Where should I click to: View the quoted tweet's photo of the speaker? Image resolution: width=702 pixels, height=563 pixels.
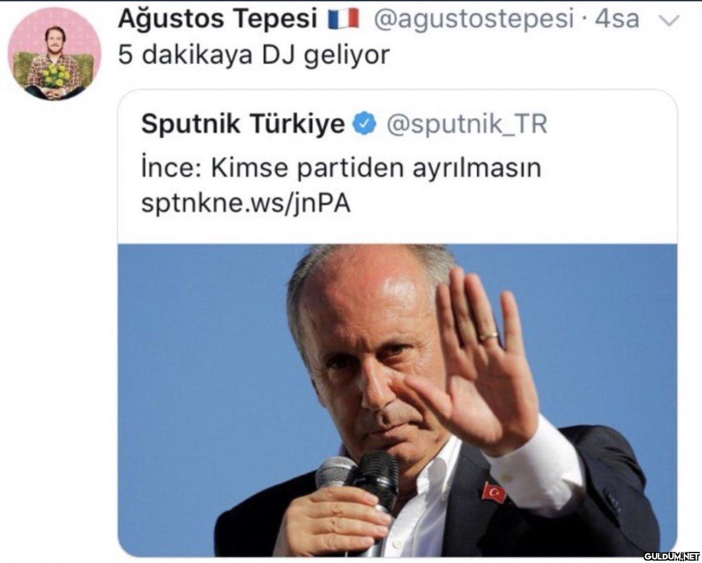click(x=397, y=399)
